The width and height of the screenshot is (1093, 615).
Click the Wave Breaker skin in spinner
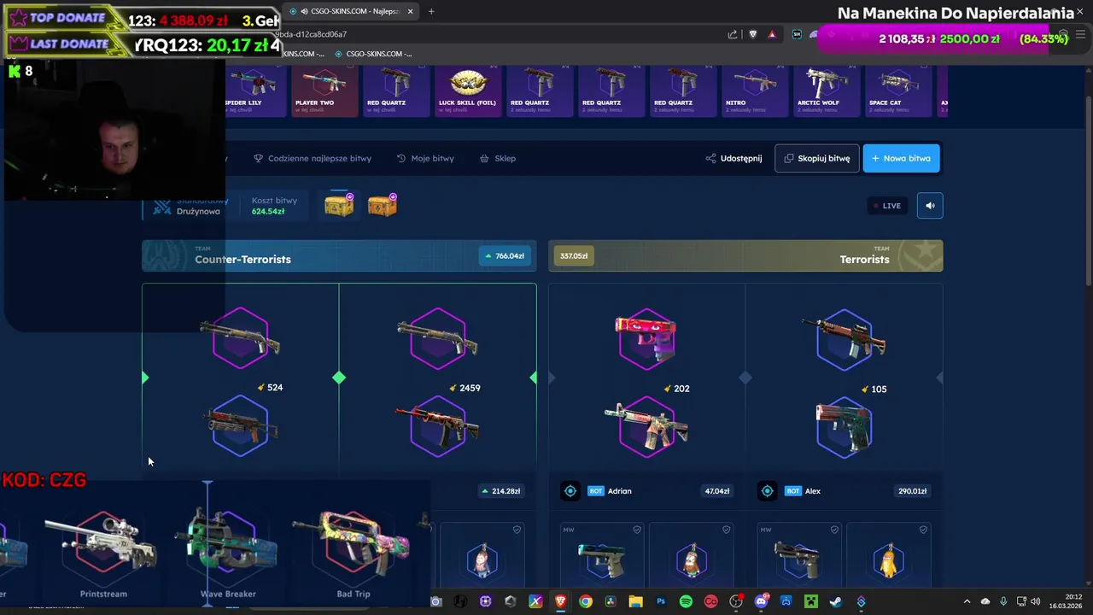point(228,551)
